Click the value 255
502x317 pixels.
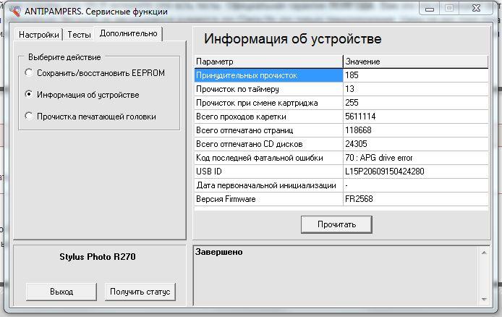pos(352,103)
